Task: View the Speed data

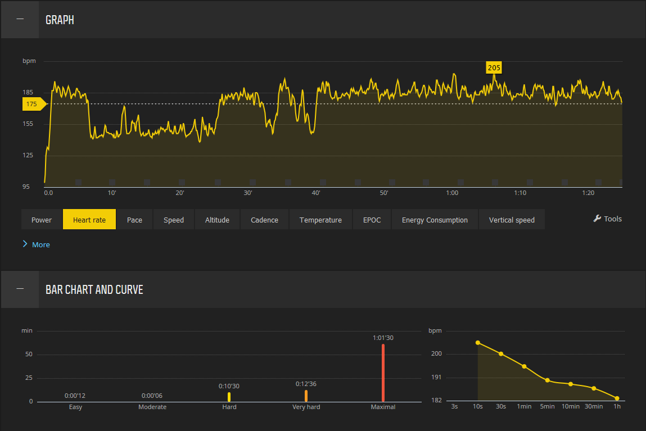Action: [x=173, y=219]
